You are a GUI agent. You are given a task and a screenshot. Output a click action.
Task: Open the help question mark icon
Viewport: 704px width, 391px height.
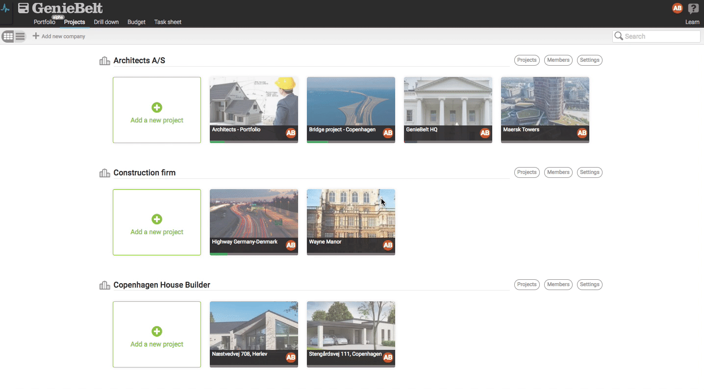point(693,8)
